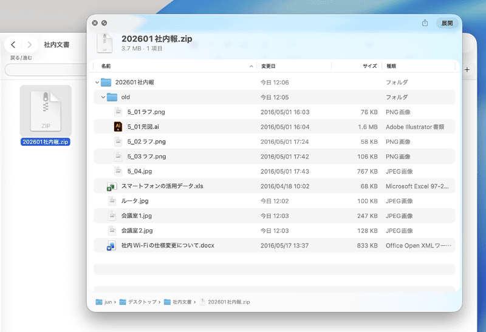The image size is (486, 332).
Task: Click the 2016/04/18 10:02 date cell
Action: tap(285, 186)
